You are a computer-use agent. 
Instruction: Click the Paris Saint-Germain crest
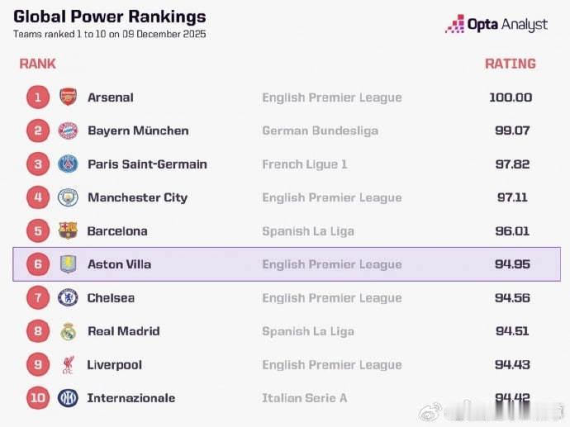pos(68,164)
